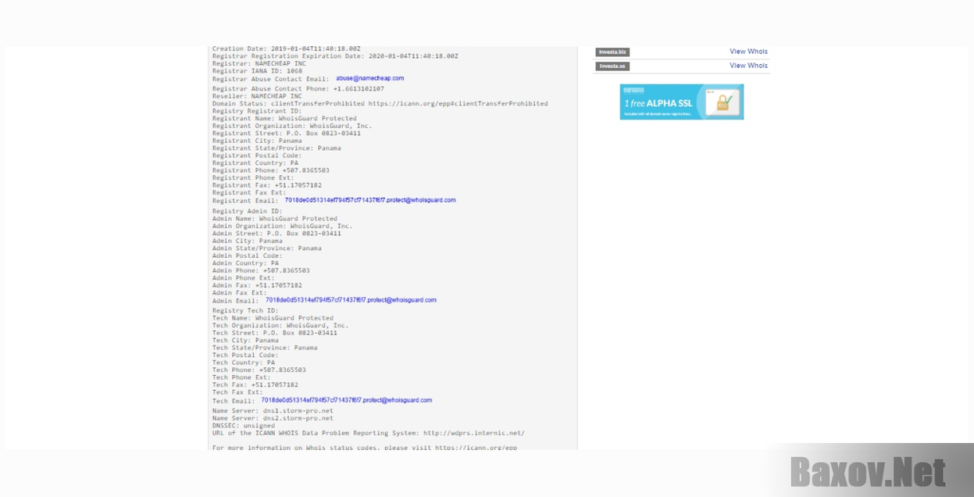Click "Registrant State/Province: Panama"
This screenshot has width=974, height=497.
click(x=277, y=148)
